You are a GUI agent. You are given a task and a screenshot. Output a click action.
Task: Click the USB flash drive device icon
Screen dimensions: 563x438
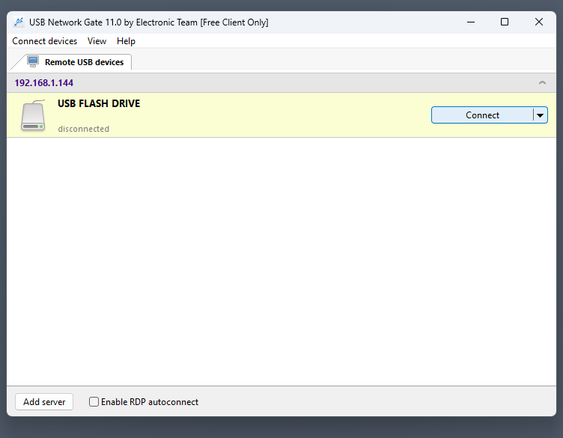coord(33,115)
